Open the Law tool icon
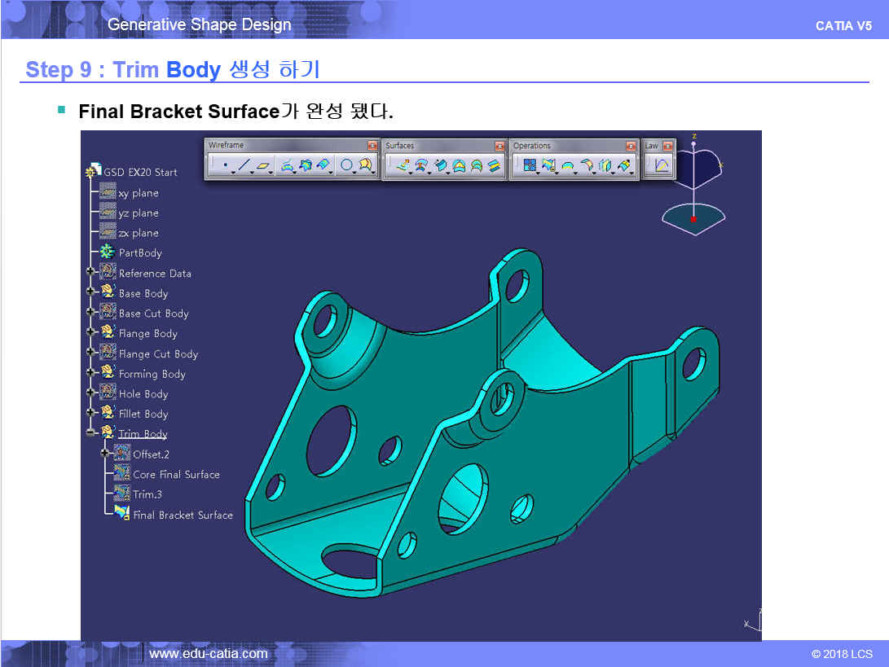This screenshot has width=889, height=667. pos(662,165)
